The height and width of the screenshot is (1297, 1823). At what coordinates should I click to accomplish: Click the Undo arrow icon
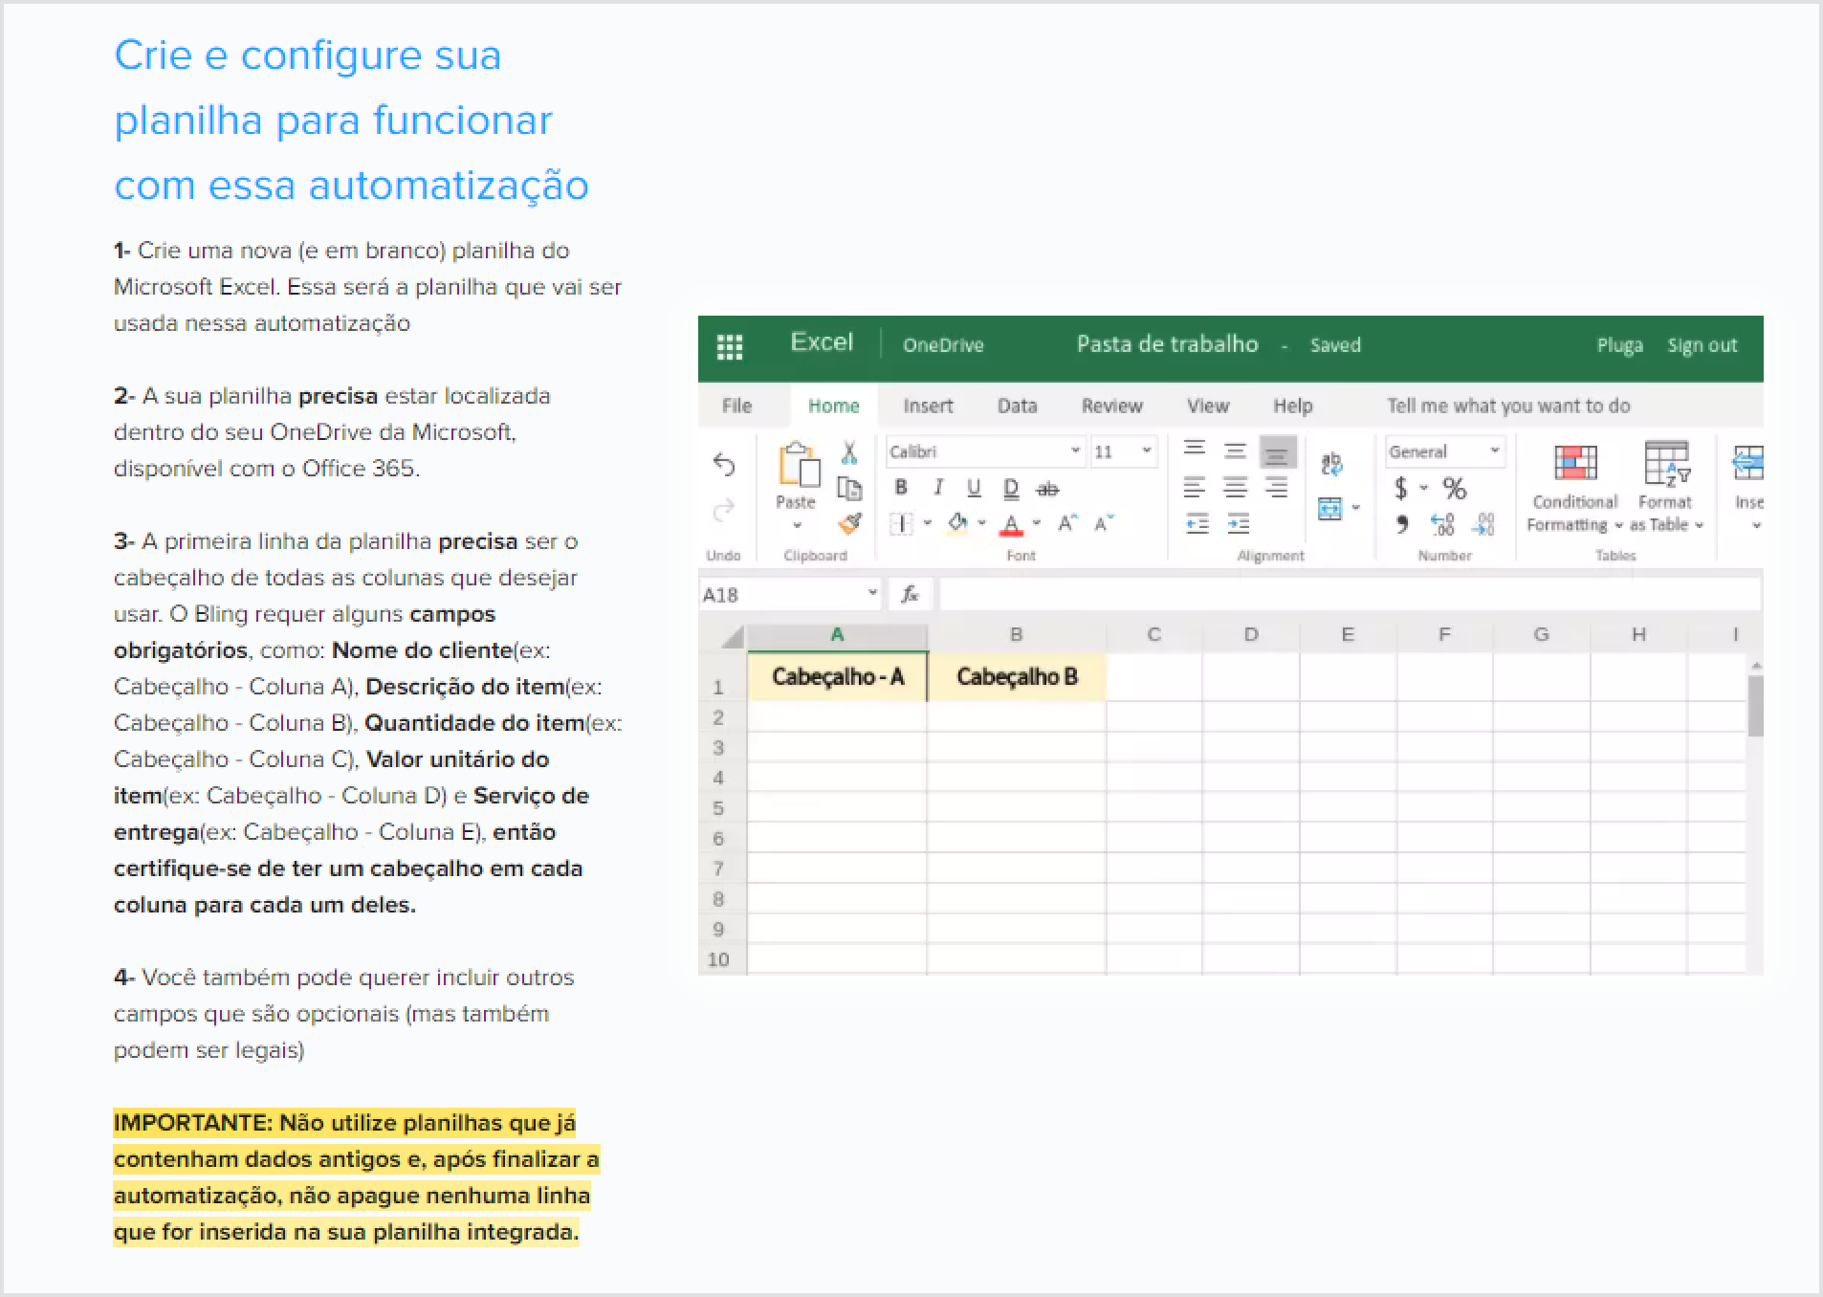point(724,465)
